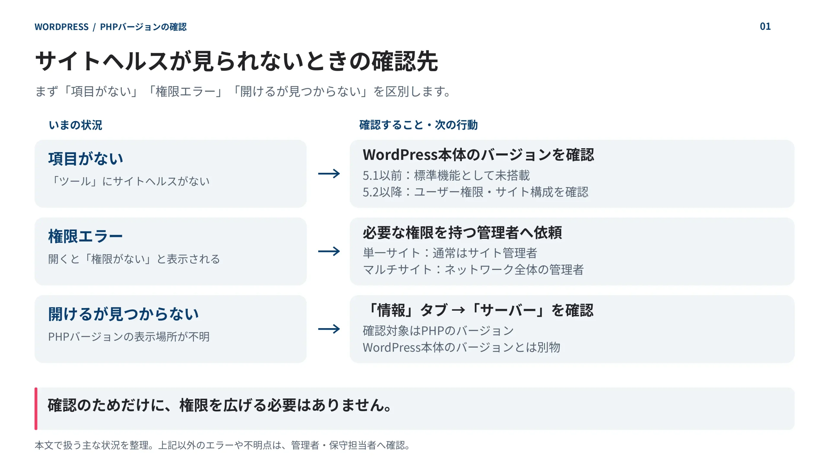Click the line WordPress本体のバージョンとは別物

461,348
